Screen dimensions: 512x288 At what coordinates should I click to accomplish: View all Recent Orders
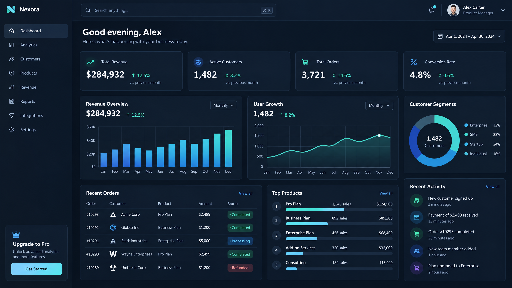click(246, 193)
